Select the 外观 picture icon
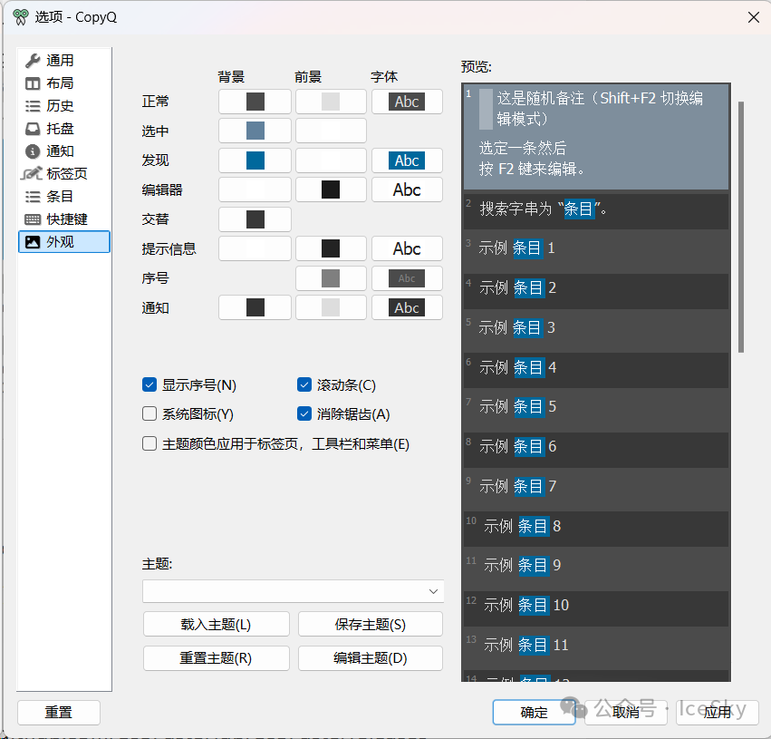 point(33,242)
